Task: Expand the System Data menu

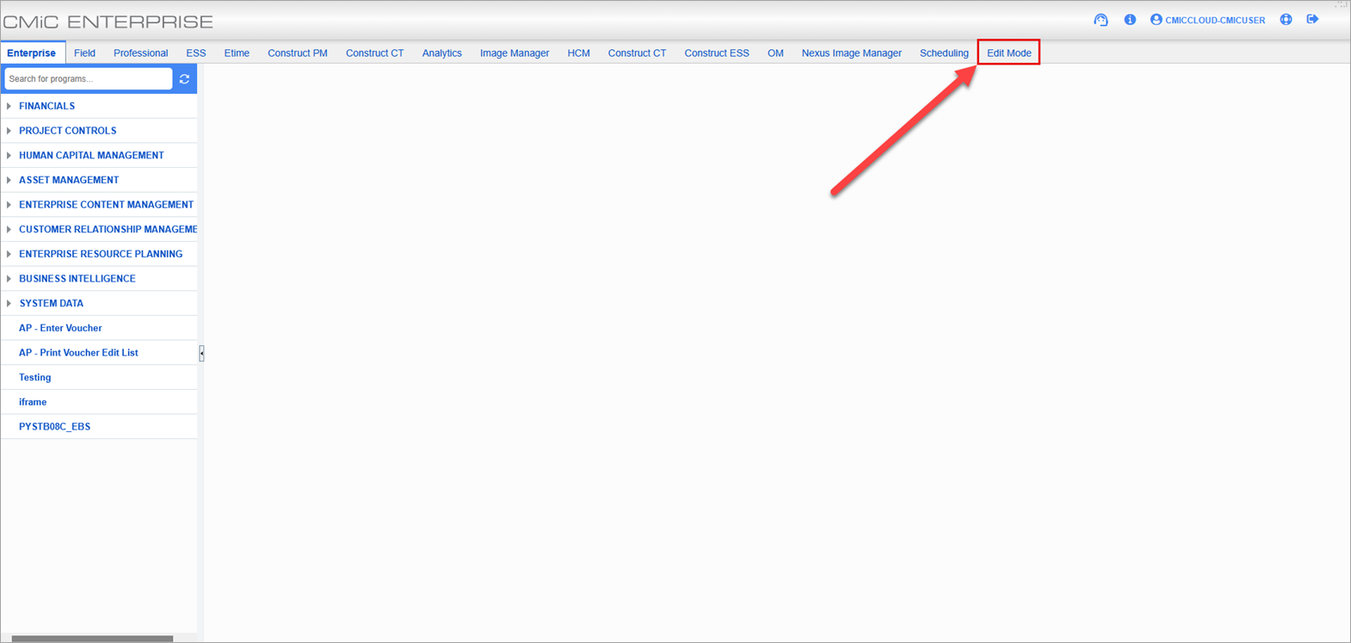Action: tap(9, 303)
